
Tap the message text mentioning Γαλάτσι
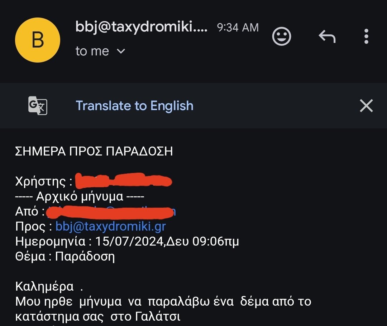[x=163, y=309]
